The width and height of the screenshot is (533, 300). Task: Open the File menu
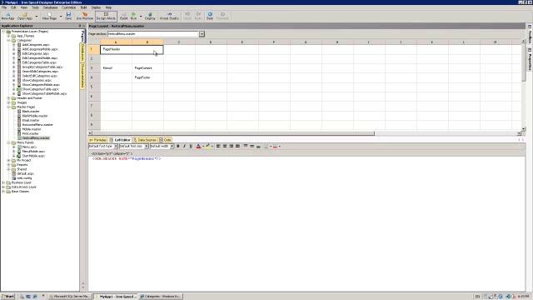click(4, 7)
